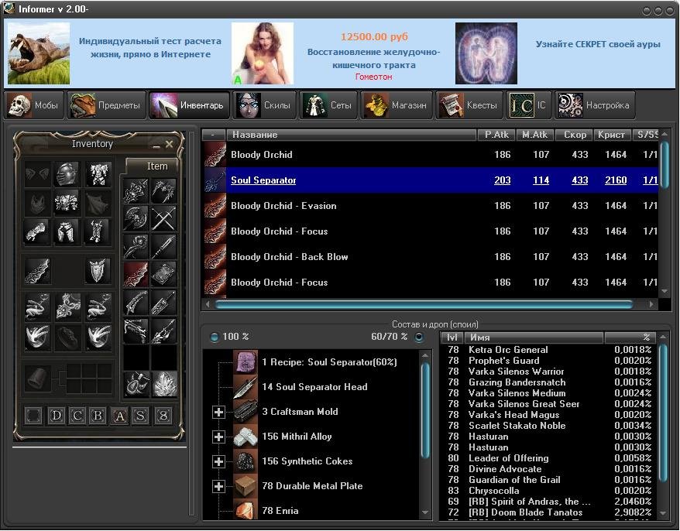680x531 pixels.
Task: Click the Recipe: Soul Separator icon
Action: (246, 362)
